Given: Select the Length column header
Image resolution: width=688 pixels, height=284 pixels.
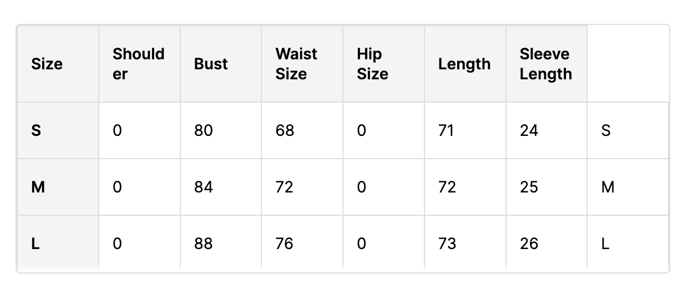Looking at the screenshot, I should [x=465, y=64].
